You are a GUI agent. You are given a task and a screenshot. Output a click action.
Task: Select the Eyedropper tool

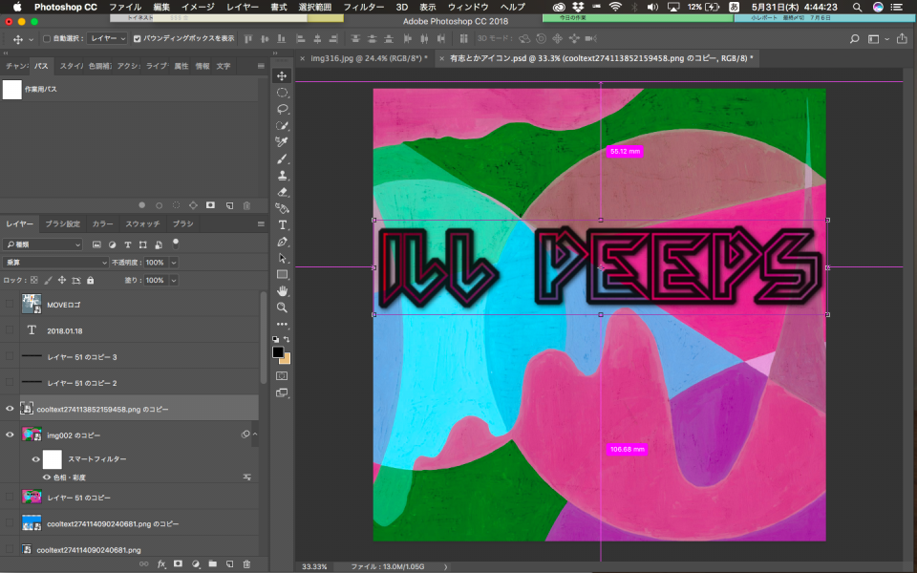(282, 141)
